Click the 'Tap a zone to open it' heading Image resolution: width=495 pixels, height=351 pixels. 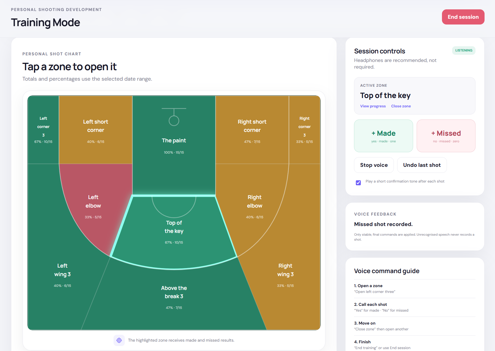tap(70, 67)
